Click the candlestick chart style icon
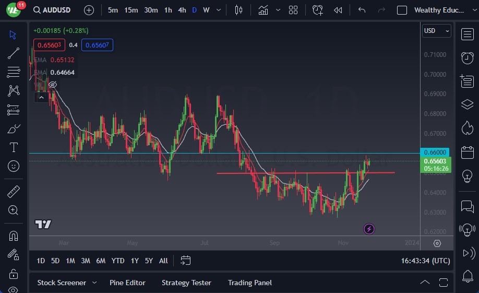 coord(239,10)
